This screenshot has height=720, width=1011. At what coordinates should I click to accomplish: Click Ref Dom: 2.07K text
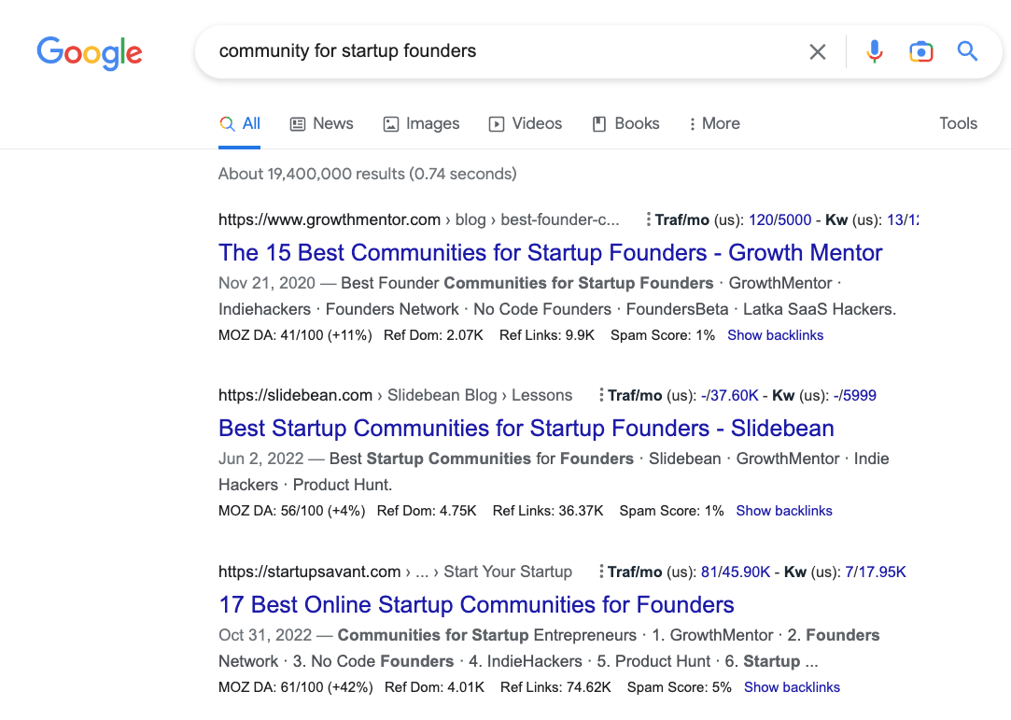pos(433,335)
